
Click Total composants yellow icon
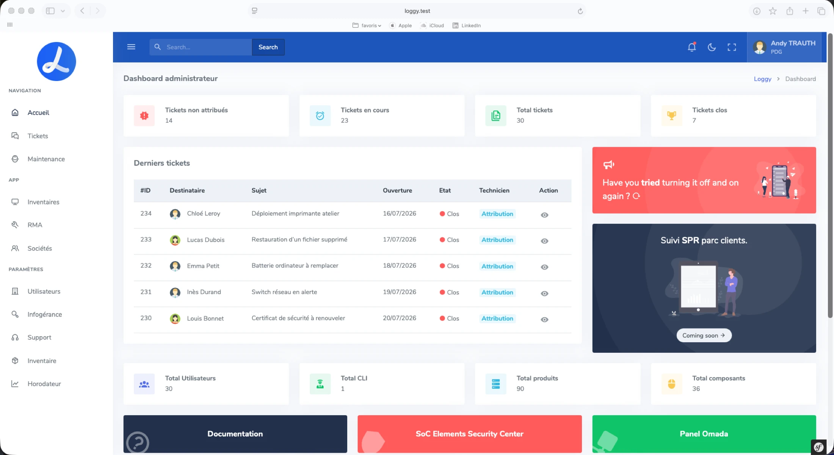671,384
